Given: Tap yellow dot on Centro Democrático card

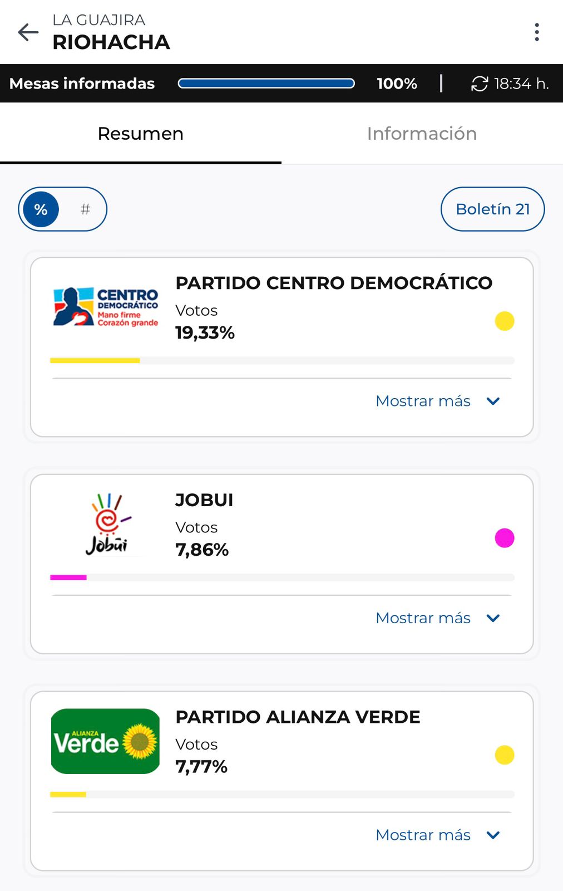Looking at the screenshot, I should [x=504, y=321].
